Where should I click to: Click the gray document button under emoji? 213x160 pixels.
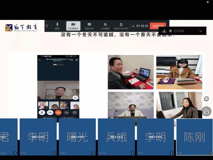pos(207,111)
